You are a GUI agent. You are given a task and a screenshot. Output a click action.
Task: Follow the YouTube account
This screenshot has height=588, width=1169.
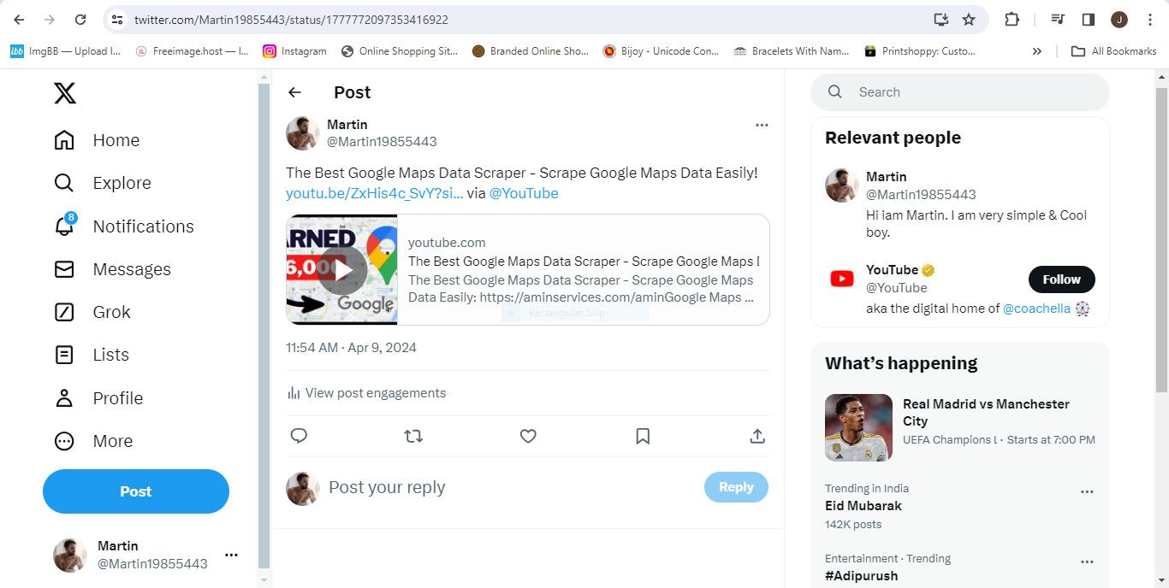1062,279
